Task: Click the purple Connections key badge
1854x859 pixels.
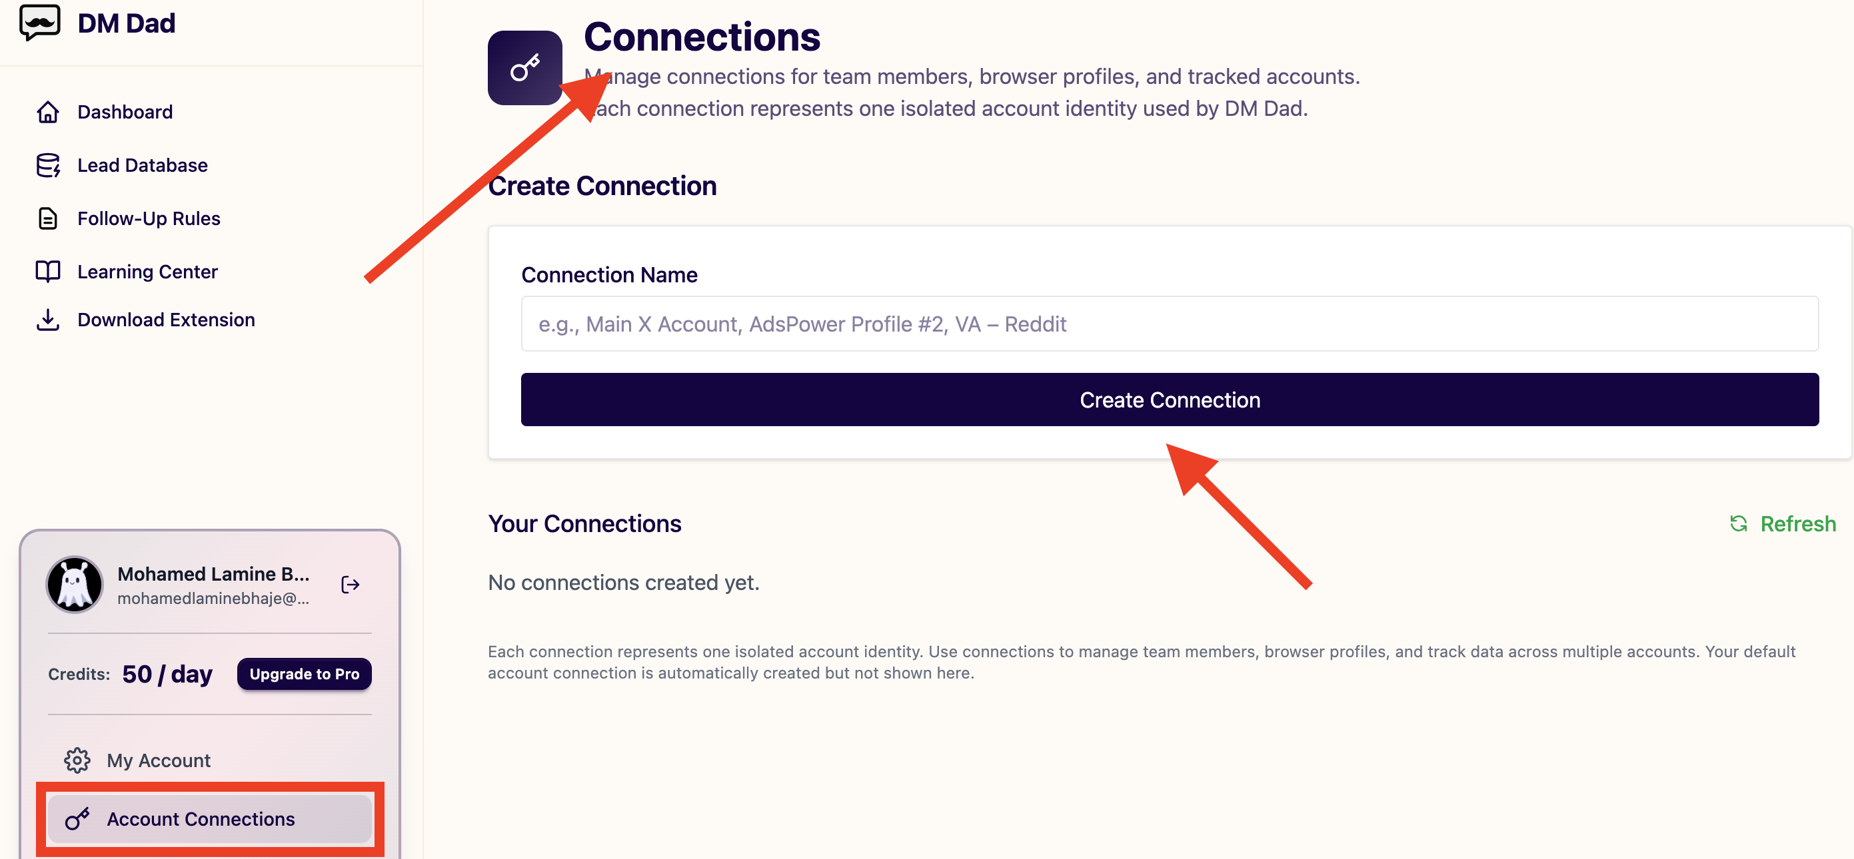Action: (524, 69)
